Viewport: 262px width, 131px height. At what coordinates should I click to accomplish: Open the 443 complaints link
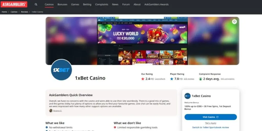pos(227,79)
